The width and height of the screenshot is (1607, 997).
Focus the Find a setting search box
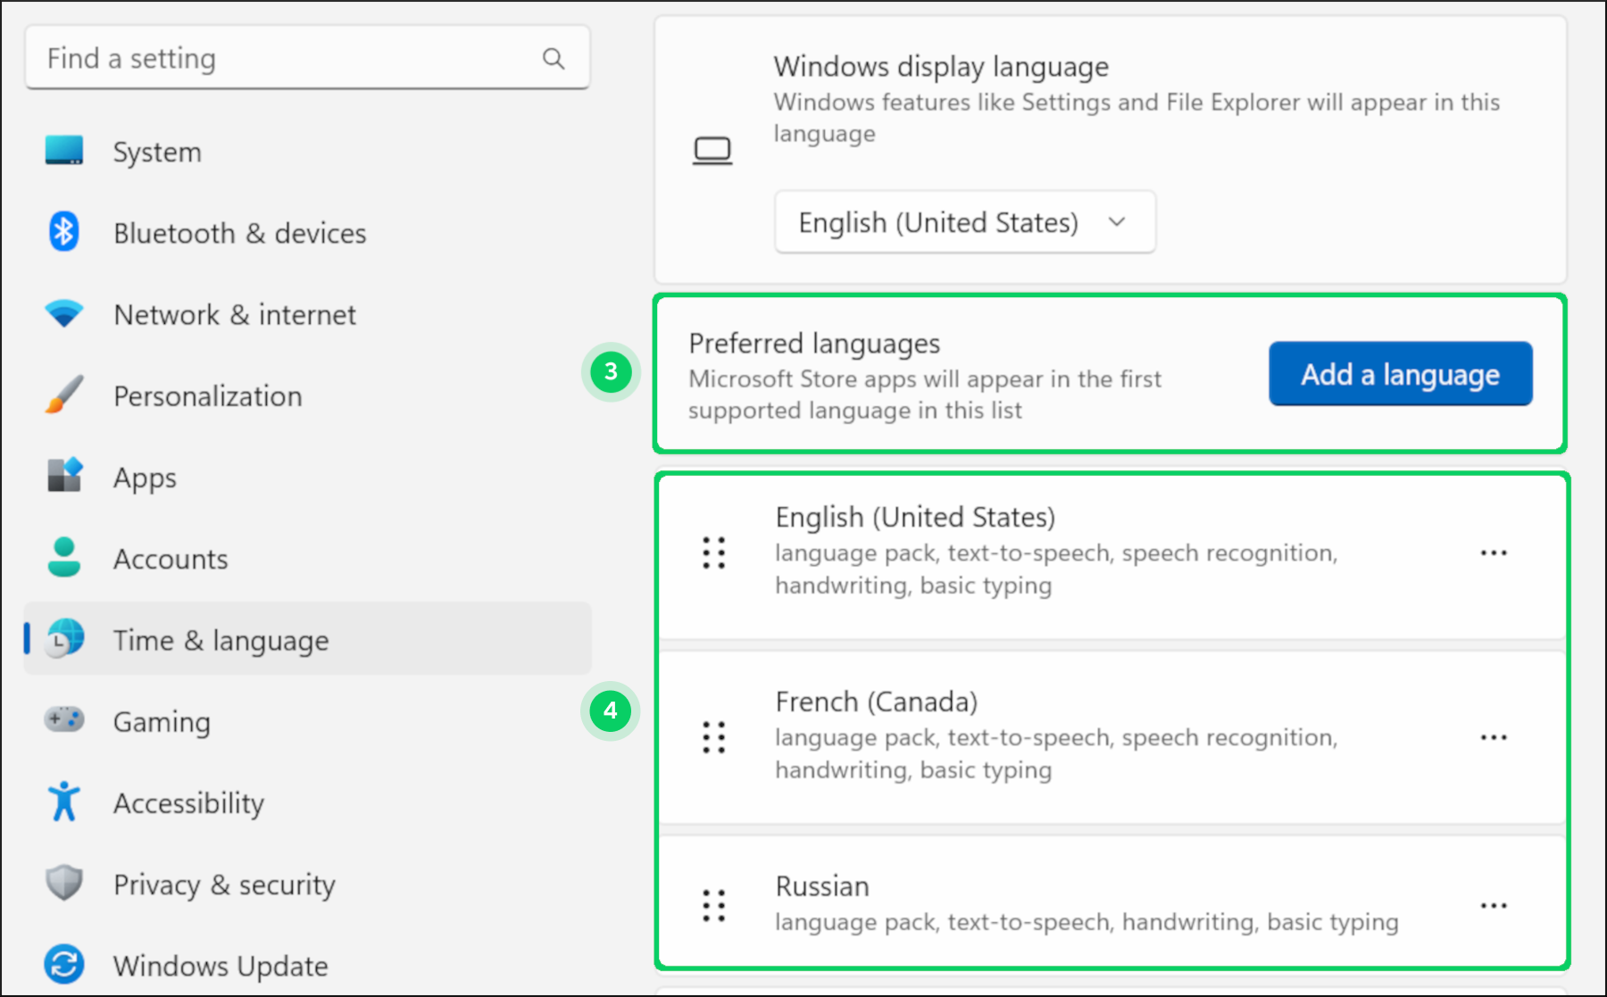click(x=286, y=59)
